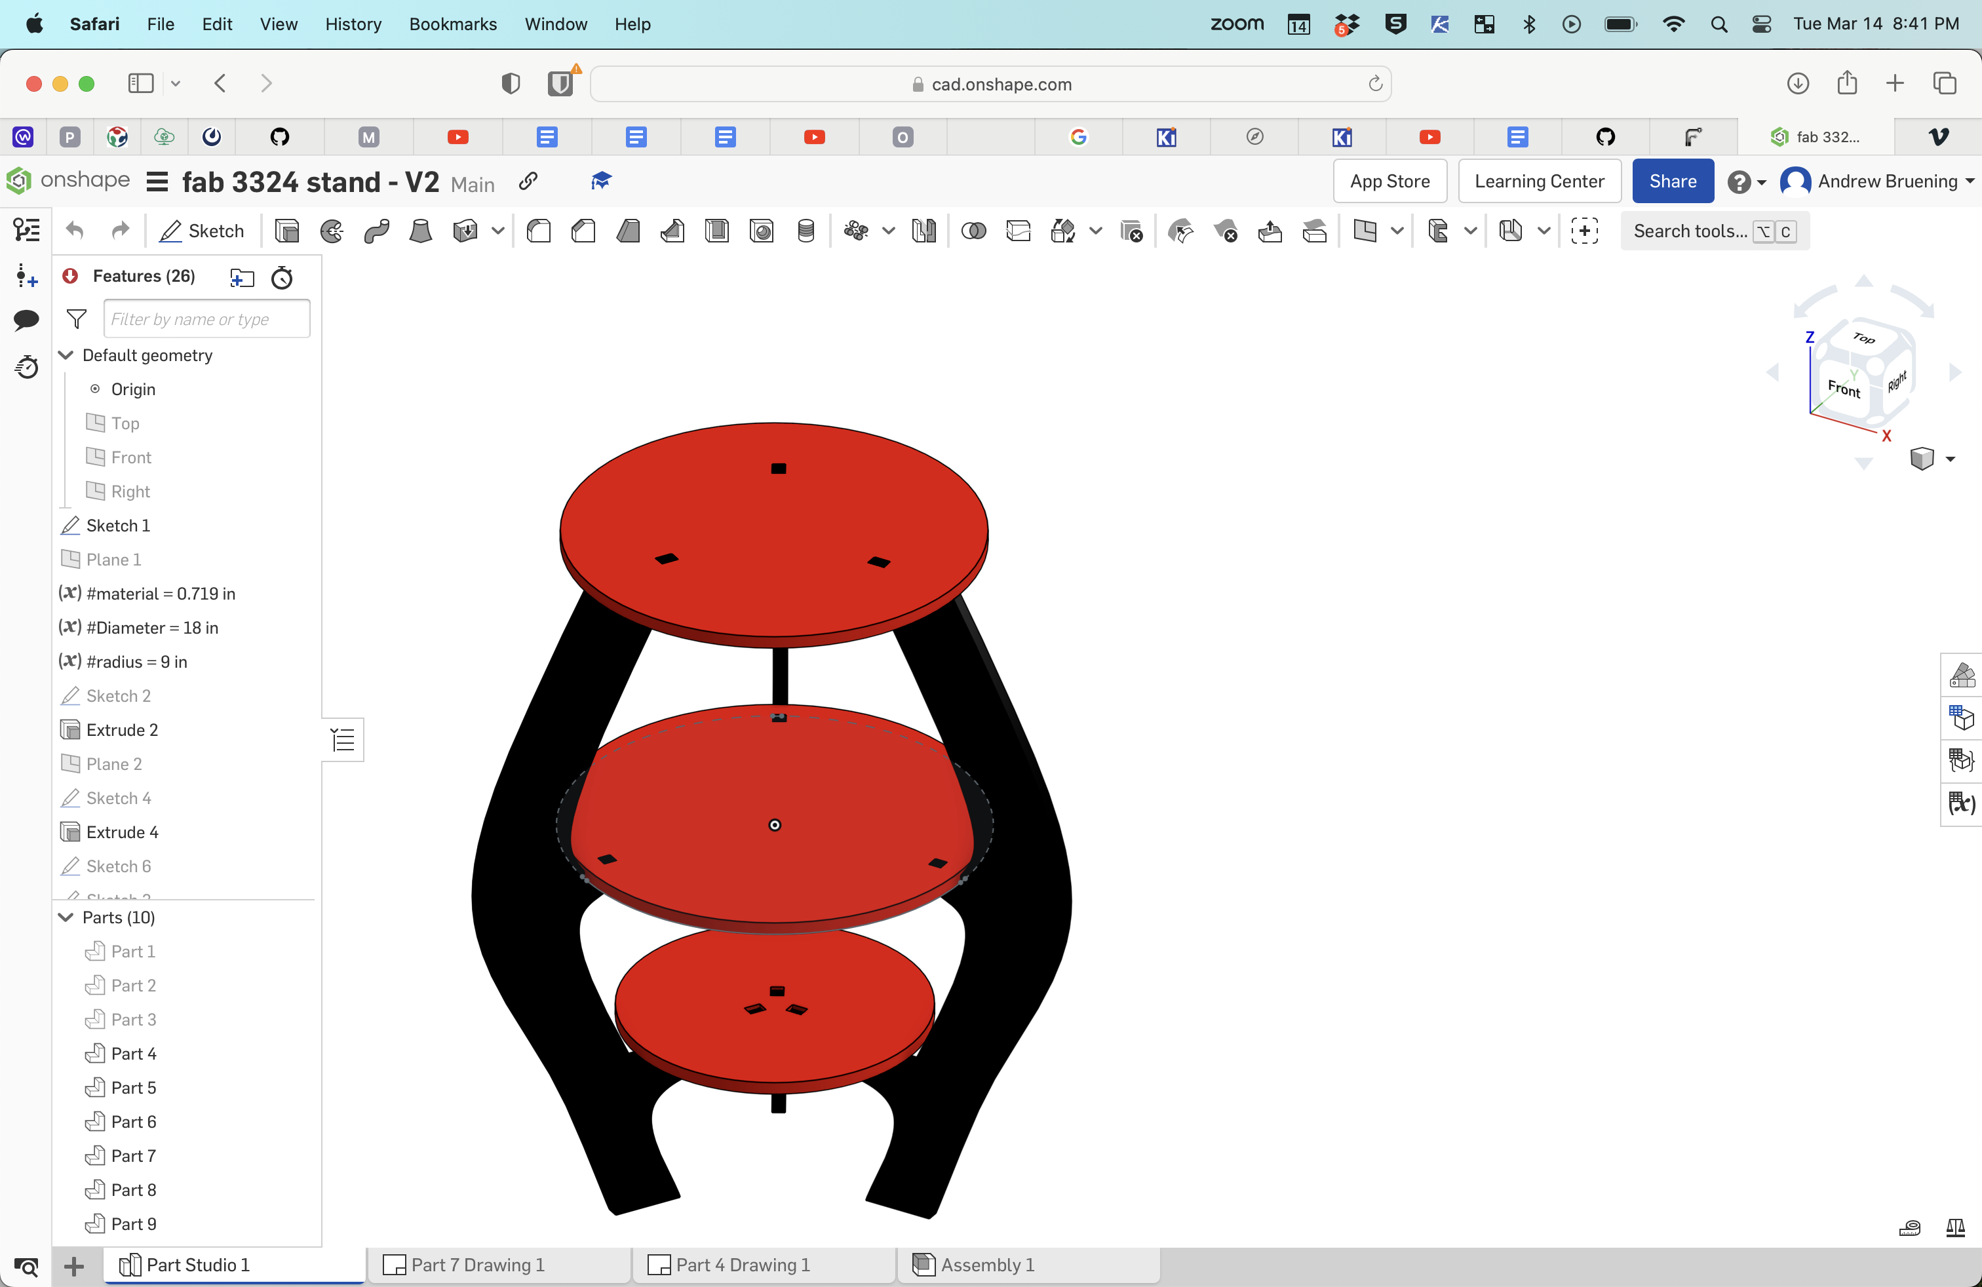Open the document hamburger menu

point(157,182)
